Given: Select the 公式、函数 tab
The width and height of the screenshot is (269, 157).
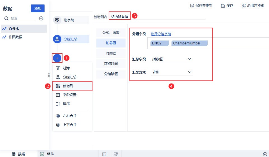Looking at the screenshot, I should coord(111,33).
